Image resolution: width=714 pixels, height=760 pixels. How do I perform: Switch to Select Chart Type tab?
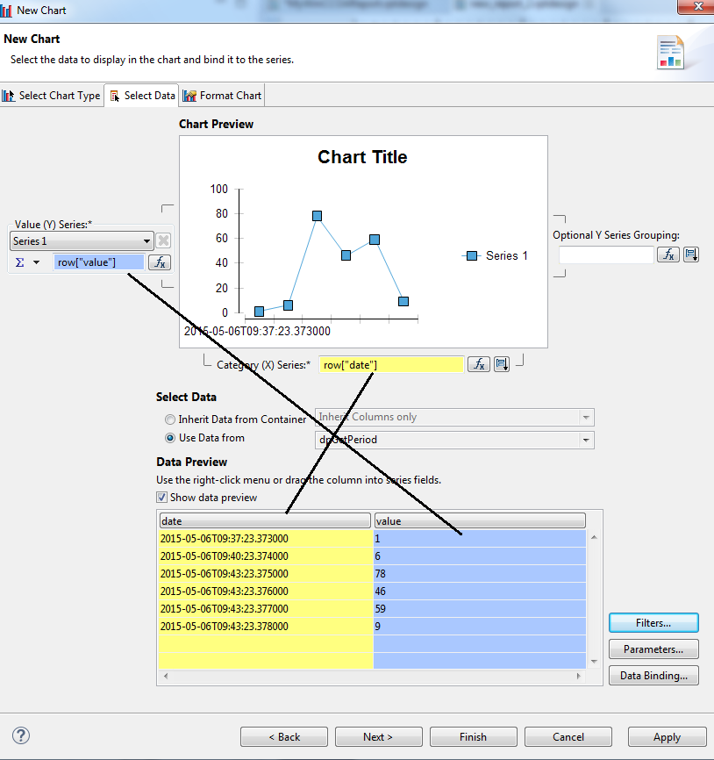pyautogui.click(x=53, y=96)
